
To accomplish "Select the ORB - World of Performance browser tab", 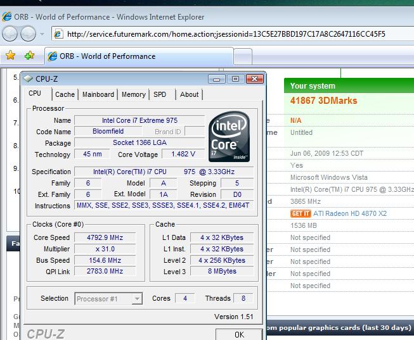I will tap(139, 56).
